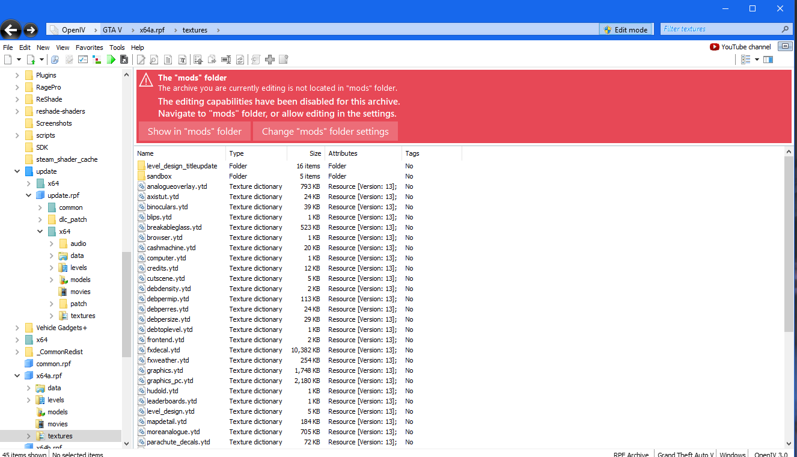
Task: Click the x64a.rpf breadcrumb segment
Action: click(x=152, y=30)
